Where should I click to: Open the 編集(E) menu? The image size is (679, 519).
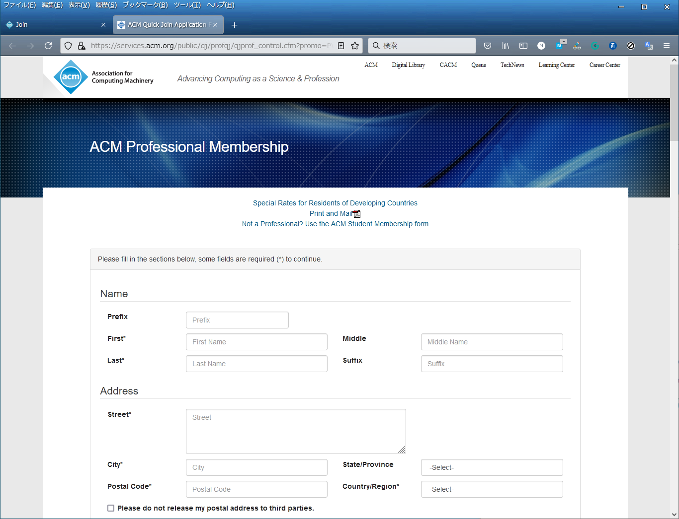pyautogui.click(x=52, y=5)
